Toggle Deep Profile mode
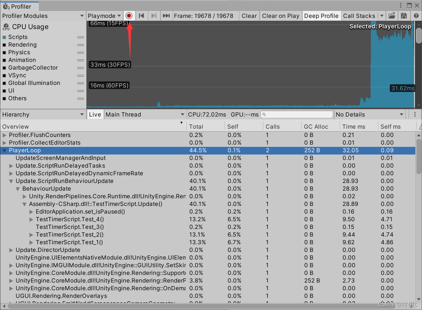 [321, 16]
